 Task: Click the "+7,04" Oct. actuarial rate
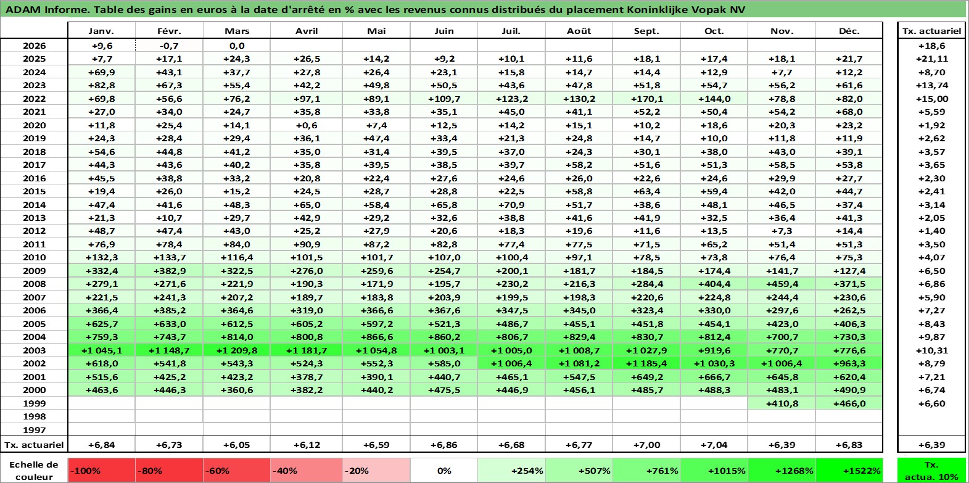[x=714, y=445]
